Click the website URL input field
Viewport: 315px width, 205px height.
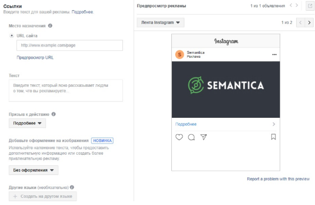pyautogui.click(x=70, y=45)
